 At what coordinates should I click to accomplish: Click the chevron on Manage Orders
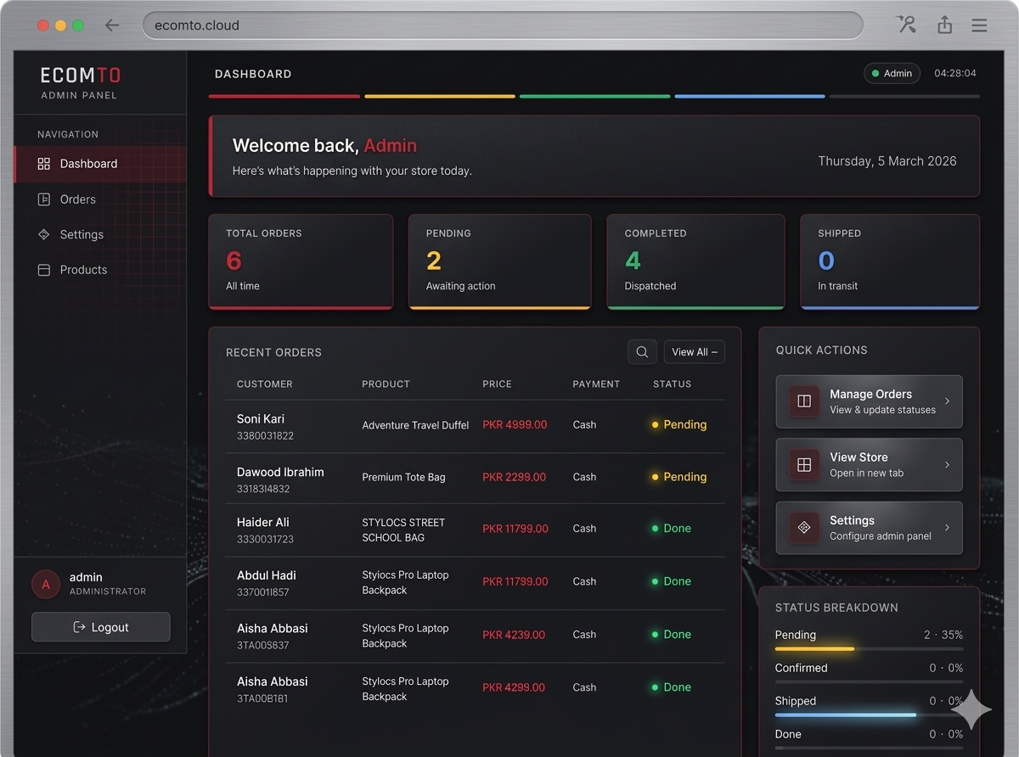point(947,401)
